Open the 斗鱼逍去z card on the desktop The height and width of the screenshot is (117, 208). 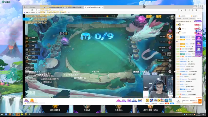point(119,109)
